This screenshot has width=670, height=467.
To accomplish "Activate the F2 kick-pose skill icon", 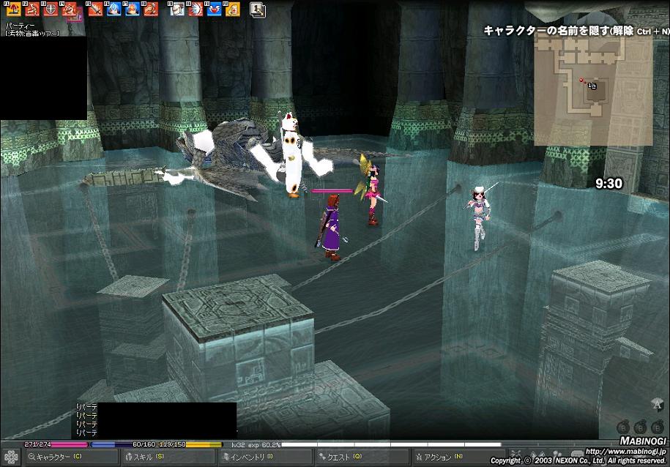I will [31, 9].
